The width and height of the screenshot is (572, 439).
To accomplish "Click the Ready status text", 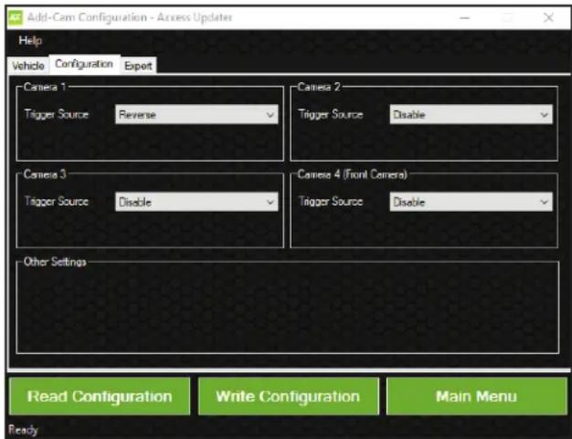I will tap(23, 430).
